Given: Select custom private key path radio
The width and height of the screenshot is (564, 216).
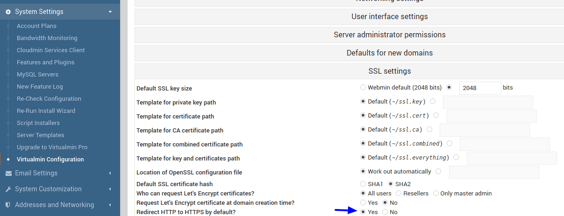Looking at the screenshot, I should [x=433, y=101].
